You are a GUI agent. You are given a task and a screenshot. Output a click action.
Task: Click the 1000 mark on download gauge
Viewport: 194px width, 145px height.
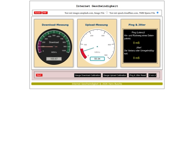click(64, 50)
